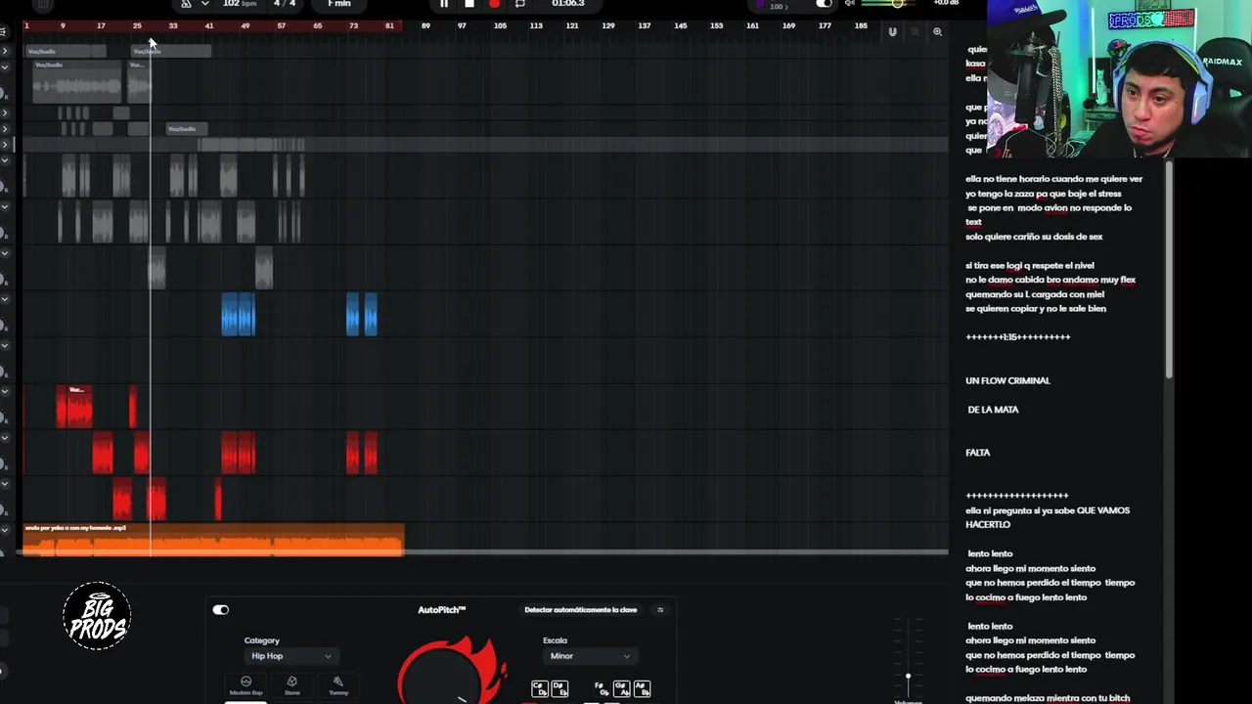Image resolution: width=1252 pixels, height=704 pixels.
Task: Click 'quemando su L cargada con miel'
Action: point(1035,294)
